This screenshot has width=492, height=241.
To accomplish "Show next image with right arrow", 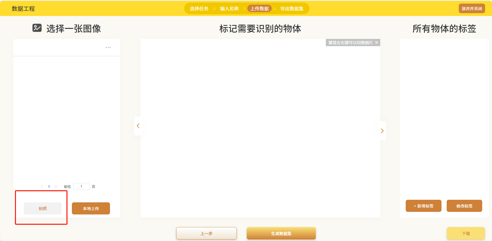I will click(x=382, y=131).
